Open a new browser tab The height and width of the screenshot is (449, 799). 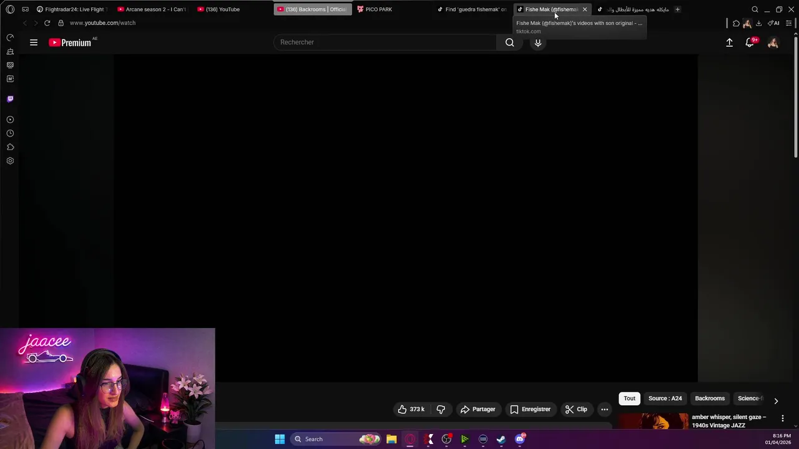677,9
